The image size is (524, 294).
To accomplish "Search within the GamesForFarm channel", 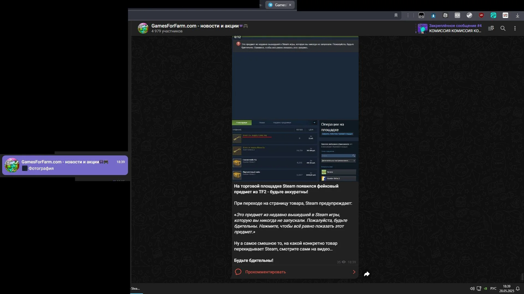I will tap(503, 28).
